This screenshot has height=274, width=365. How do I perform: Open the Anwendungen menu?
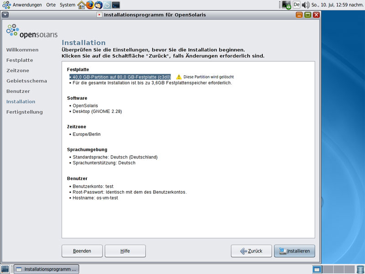[x=27, y=5]
